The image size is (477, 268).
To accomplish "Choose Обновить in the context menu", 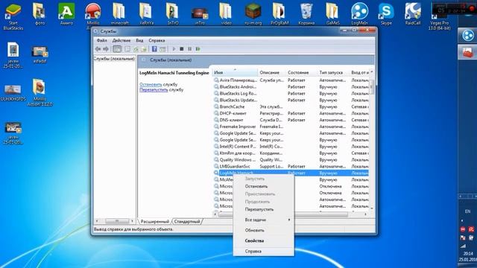I will coord(263,230).
